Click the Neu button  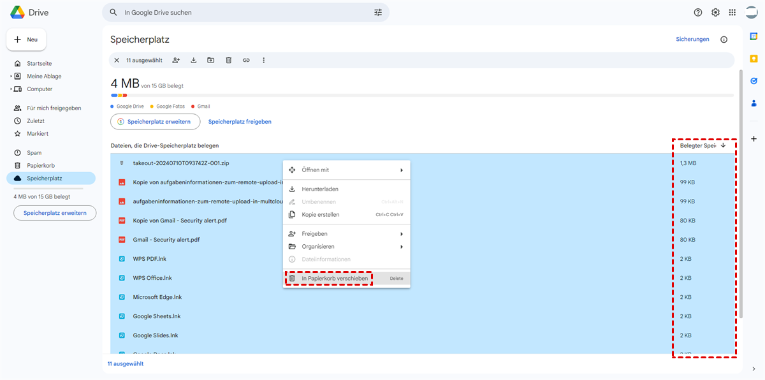pyautogui.click(x=26, y=40)
